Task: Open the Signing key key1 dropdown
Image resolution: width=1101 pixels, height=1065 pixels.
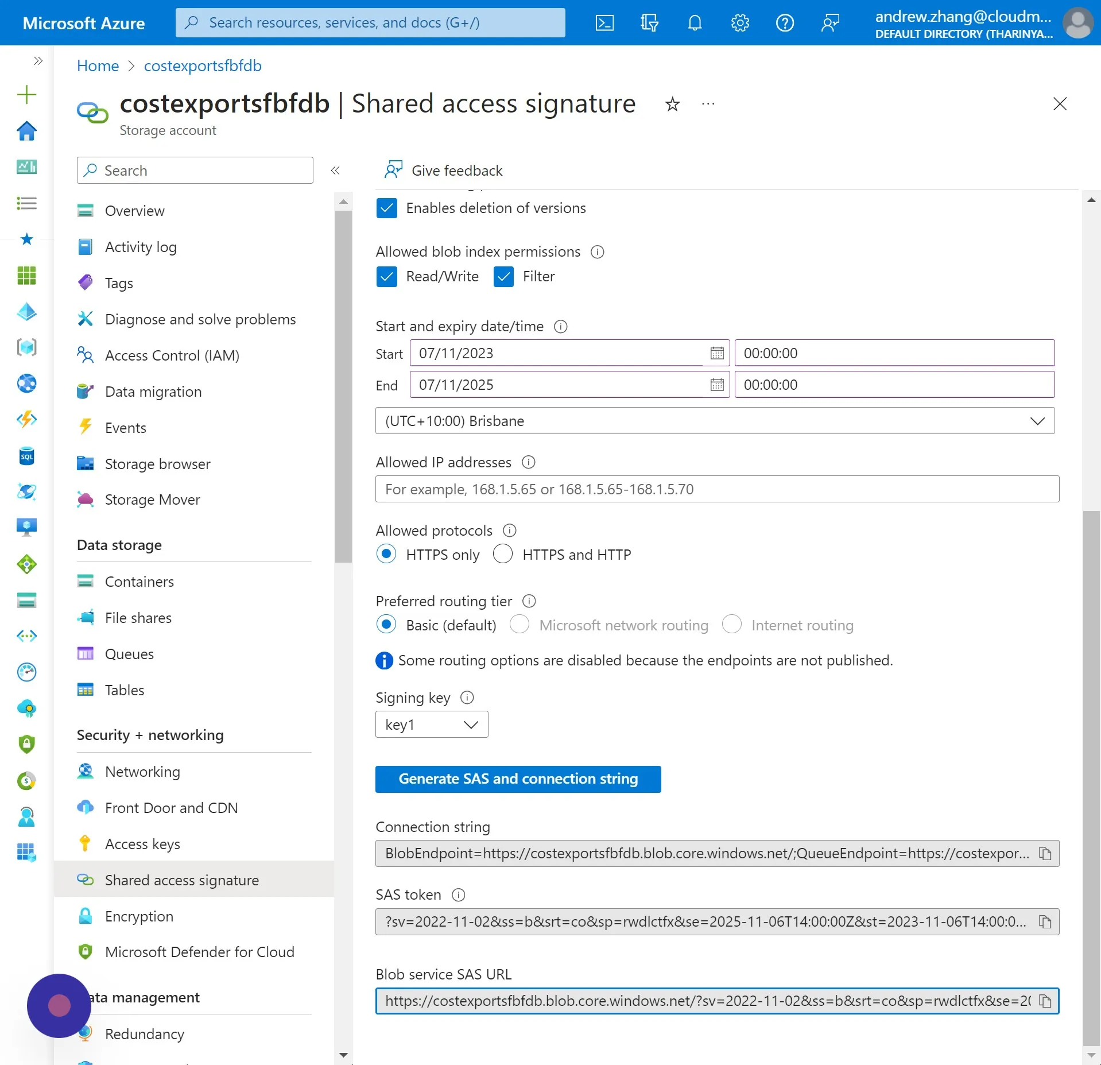Action: click(432, 725)
